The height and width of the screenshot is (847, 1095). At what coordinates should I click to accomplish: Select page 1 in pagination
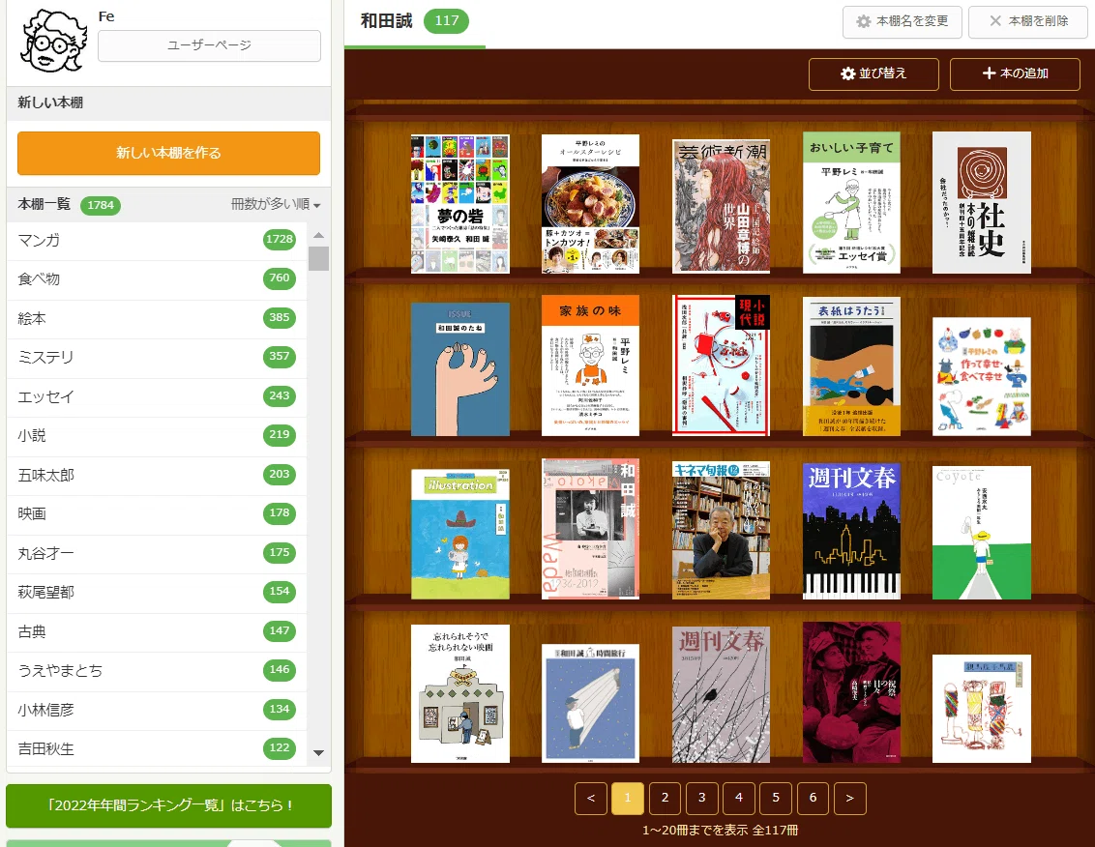(x=628, y=798)
